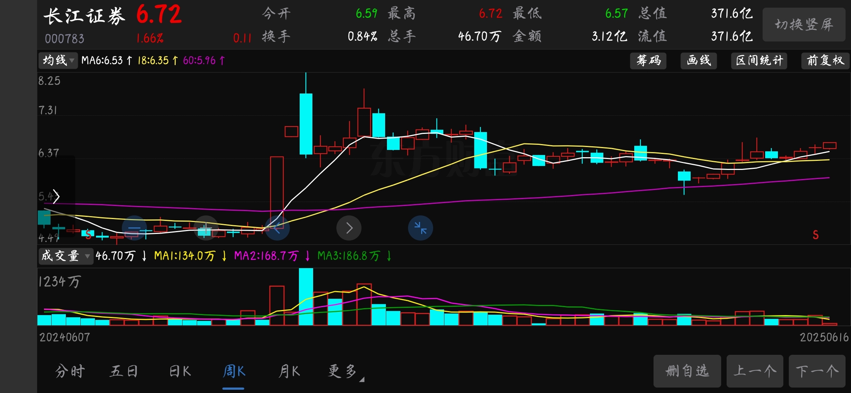Tap the white chevron arrow beside the 5.43 label
This screenshot has height=393, width=851.
coord(56,196)
